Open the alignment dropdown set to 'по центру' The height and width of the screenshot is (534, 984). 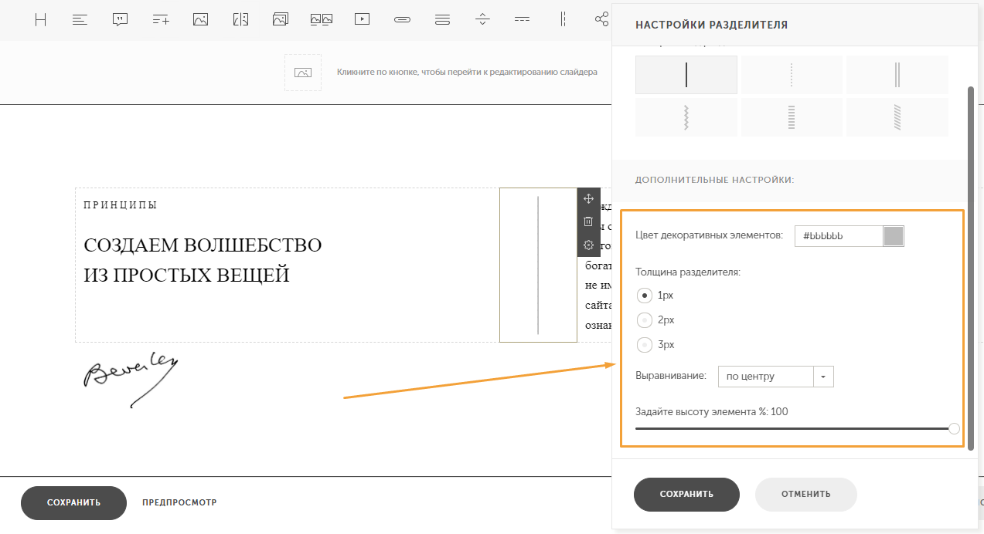(775, 377)
